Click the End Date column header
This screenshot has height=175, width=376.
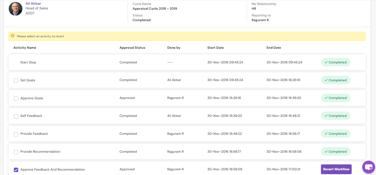coord(274,48)
